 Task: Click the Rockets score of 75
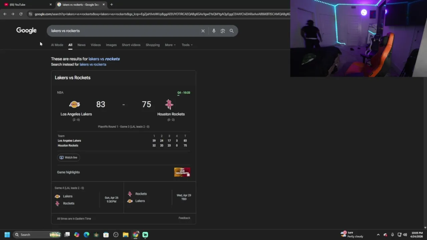pyautogui.click(x=146, y=104)
